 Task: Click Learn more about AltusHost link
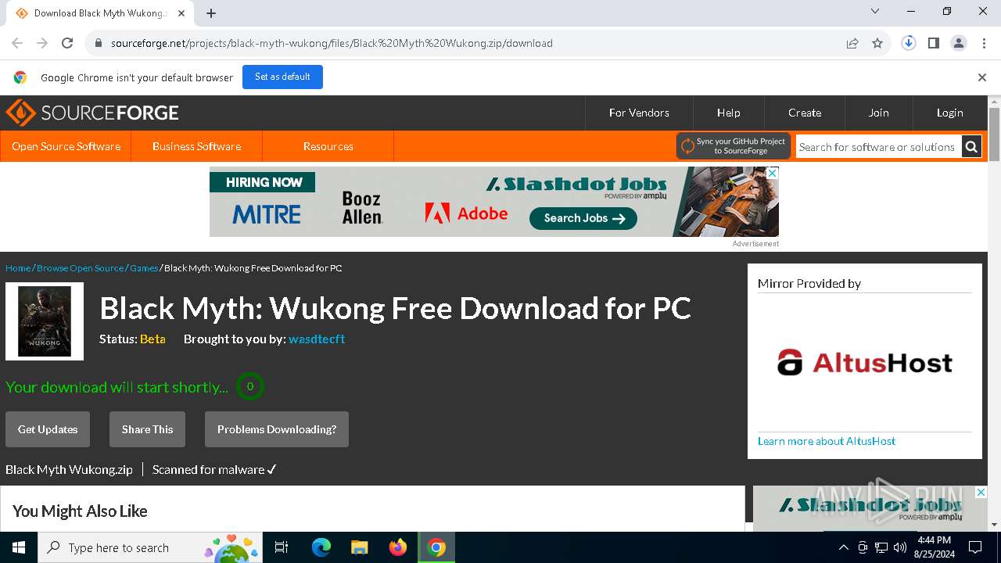[x=827, y=441]
